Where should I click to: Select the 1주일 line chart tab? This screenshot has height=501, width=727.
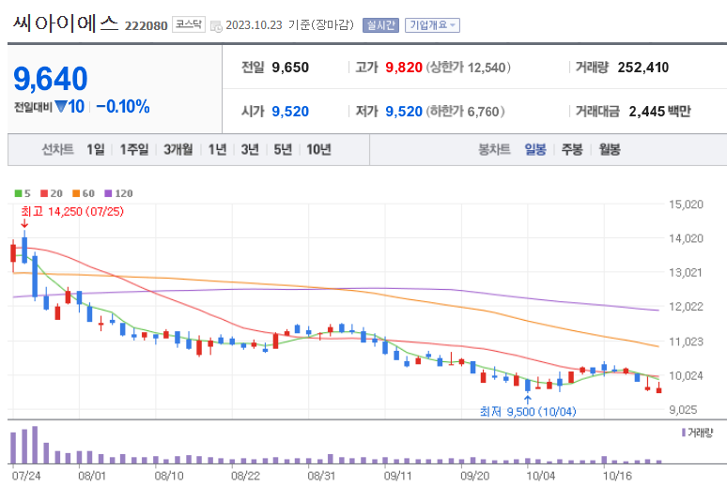134,149
